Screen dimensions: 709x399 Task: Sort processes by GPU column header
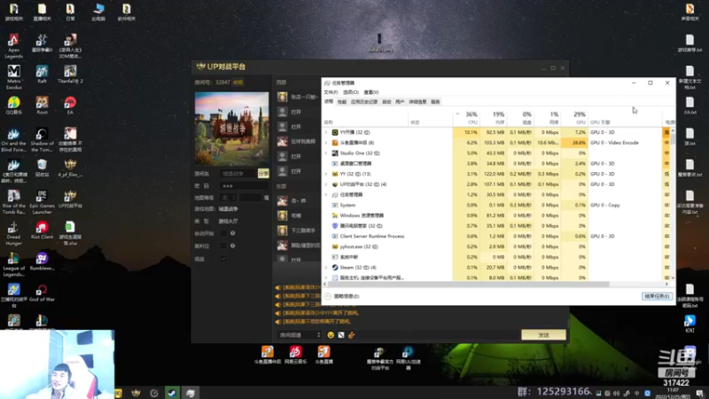pos(574,118)
